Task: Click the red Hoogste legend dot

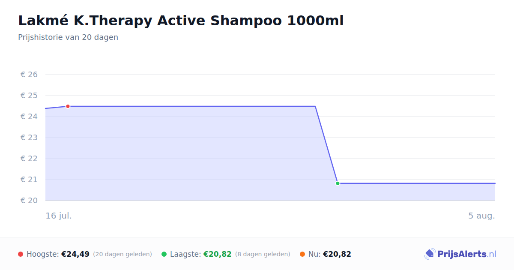Action: 21,254
